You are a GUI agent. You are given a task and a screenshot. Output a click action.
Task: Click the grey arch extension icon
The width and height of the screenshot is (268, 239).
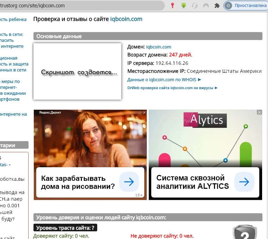click(x=206, y=6)
